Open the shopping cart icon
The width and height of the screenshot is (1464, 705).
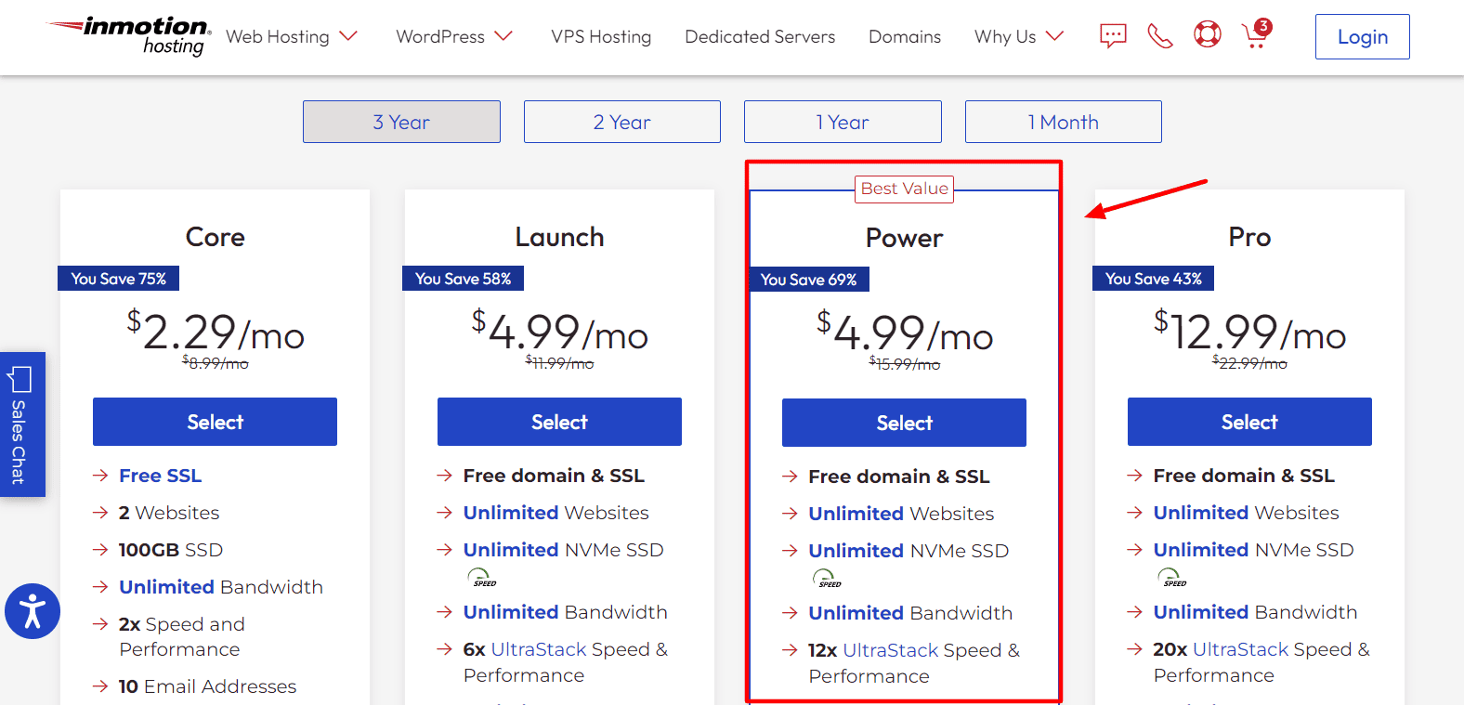point(1256,35)
